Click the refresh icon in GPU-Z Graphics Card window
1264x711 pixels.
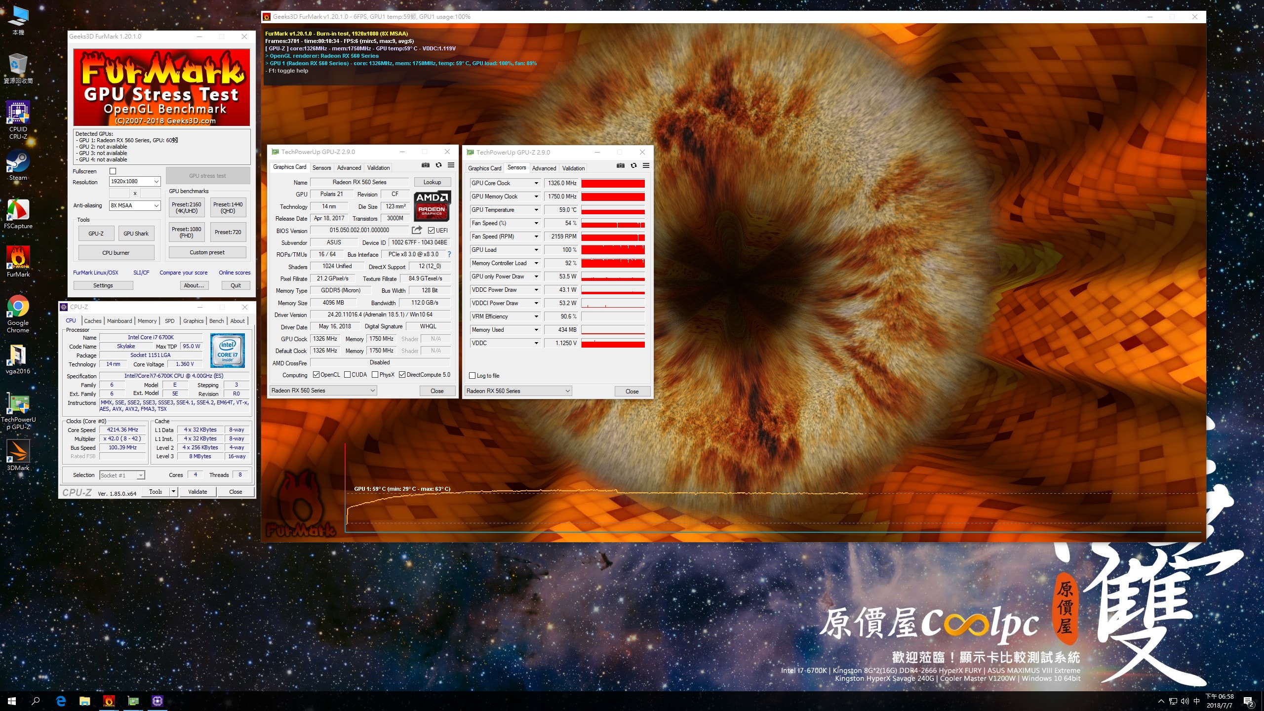click(x=438, y=165)
